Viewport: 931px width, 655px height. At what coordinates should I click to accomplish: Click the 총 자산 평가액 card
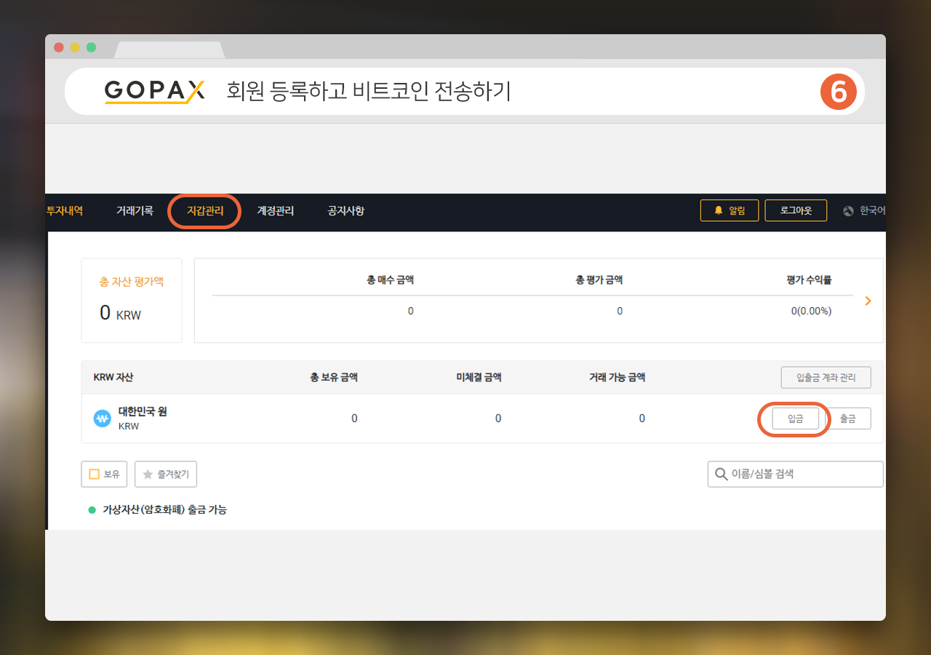pyautogui.click(x=132, y=300)
